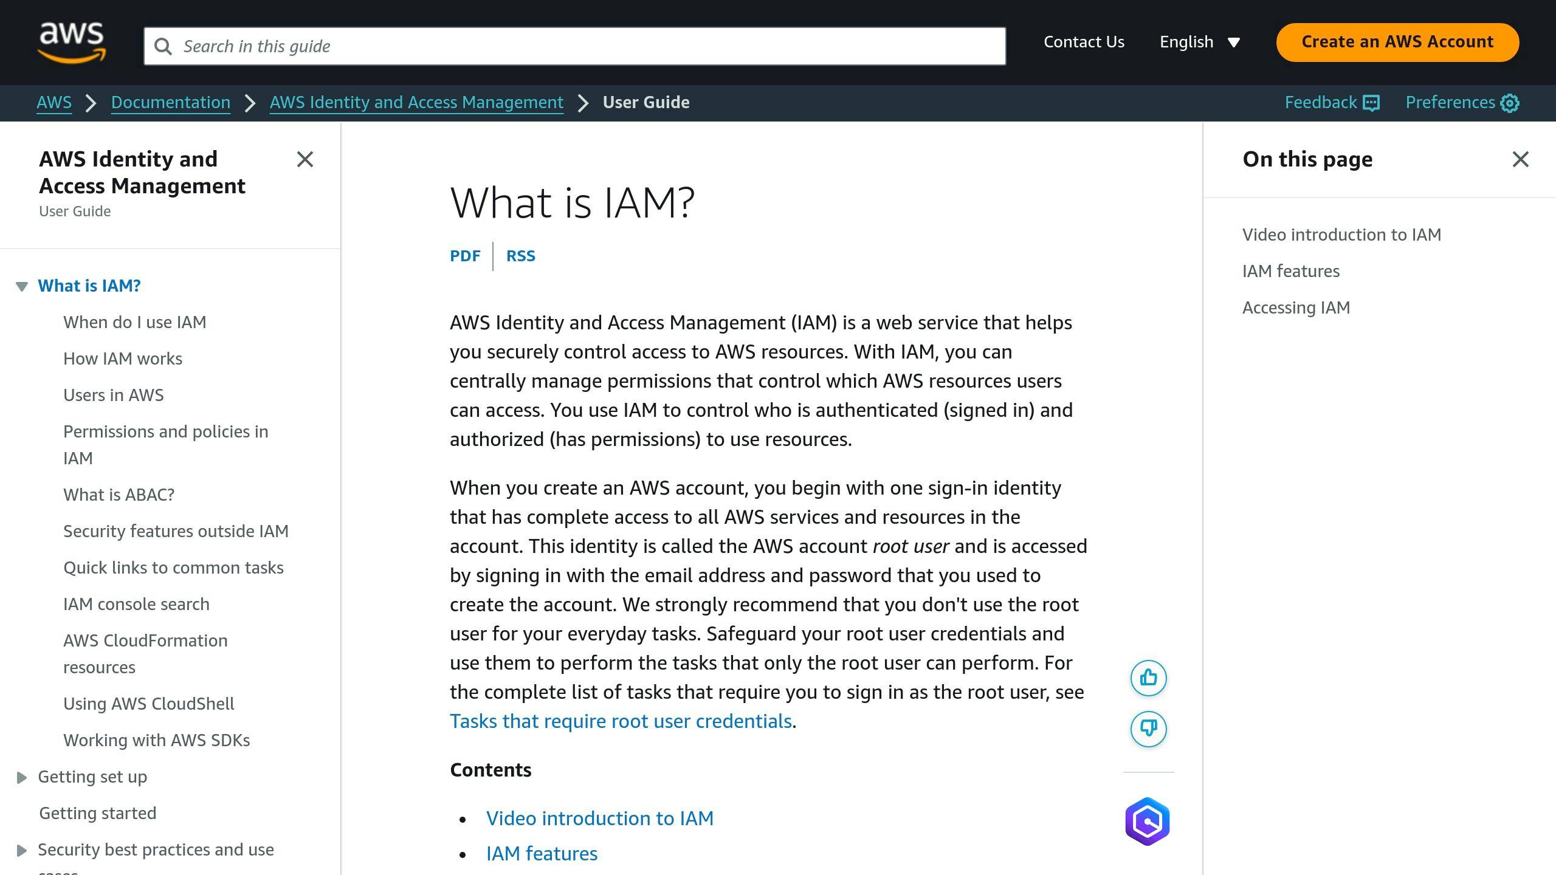Open Getting started page

(x=98, y=813)
